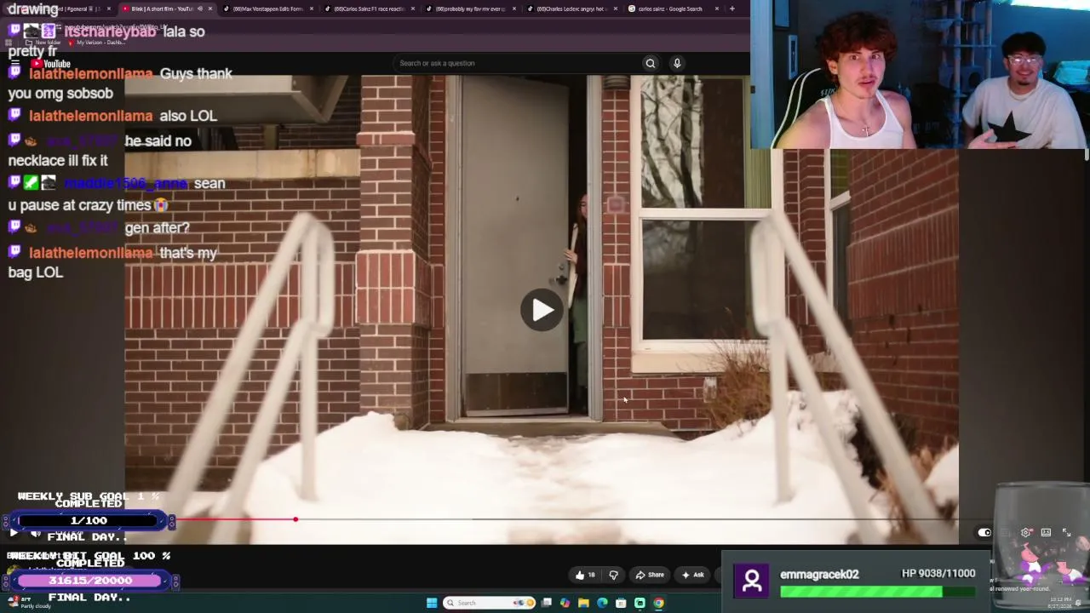Close the Blink short film YouTube tab
The width and height of the screenshot is (1090, 613).
[209, 9]
